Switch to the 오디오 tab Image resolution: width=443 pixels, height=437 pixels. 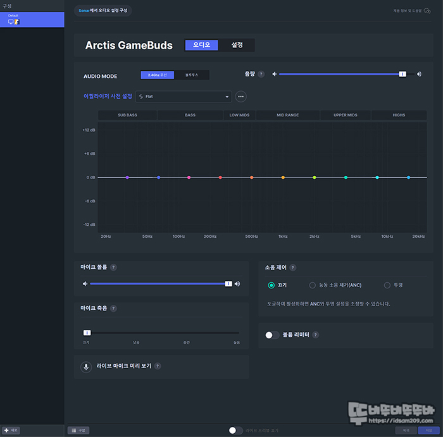(x=201, y=45)
